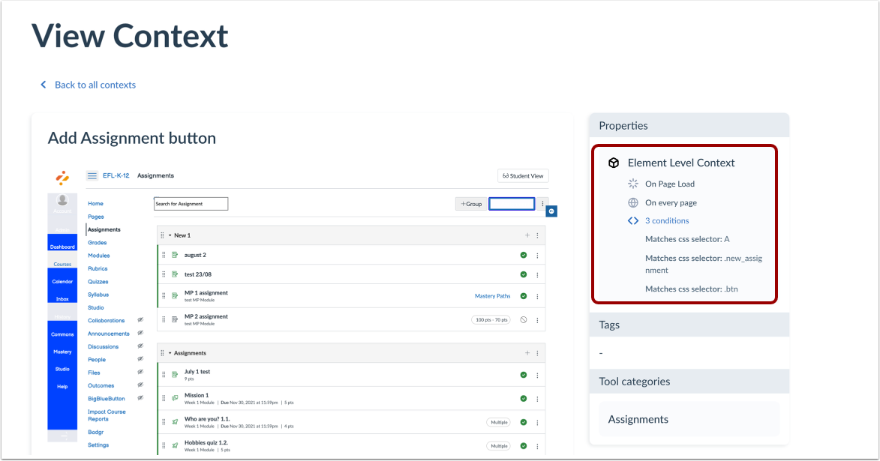Open the options menu for July 1 test

pos(537,376)
